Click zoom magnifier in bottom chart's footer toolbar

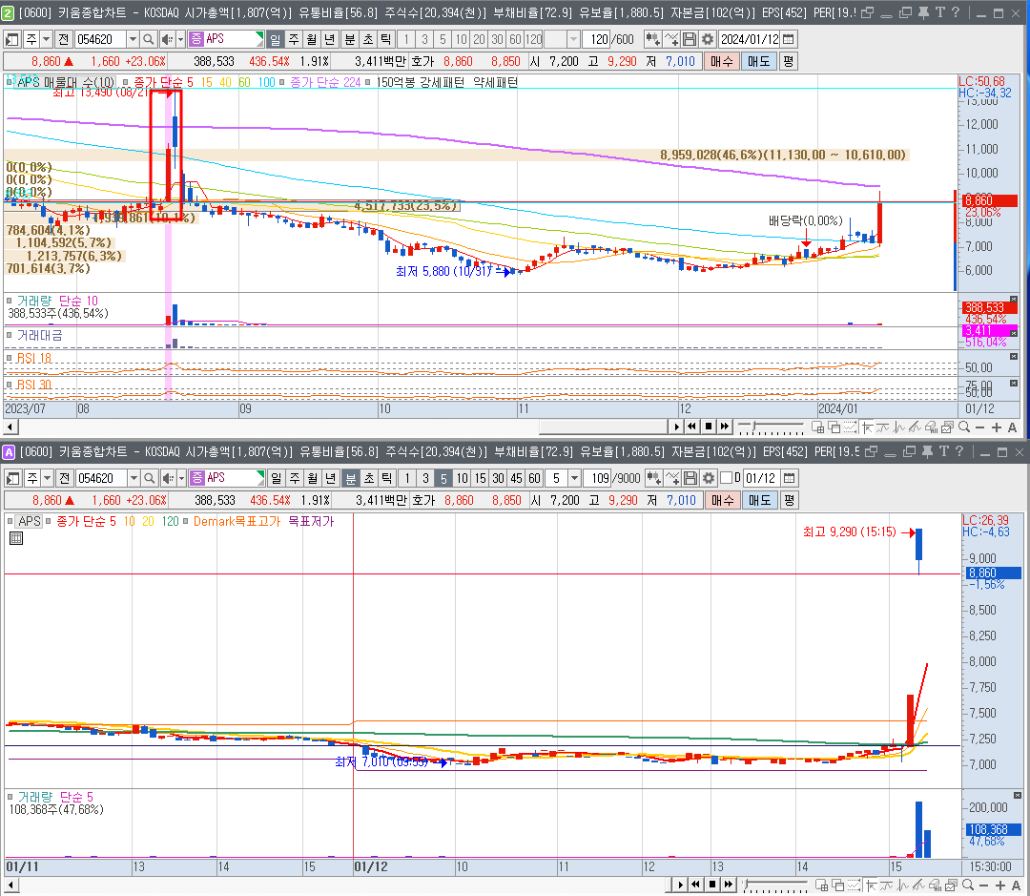pos(967,886)
